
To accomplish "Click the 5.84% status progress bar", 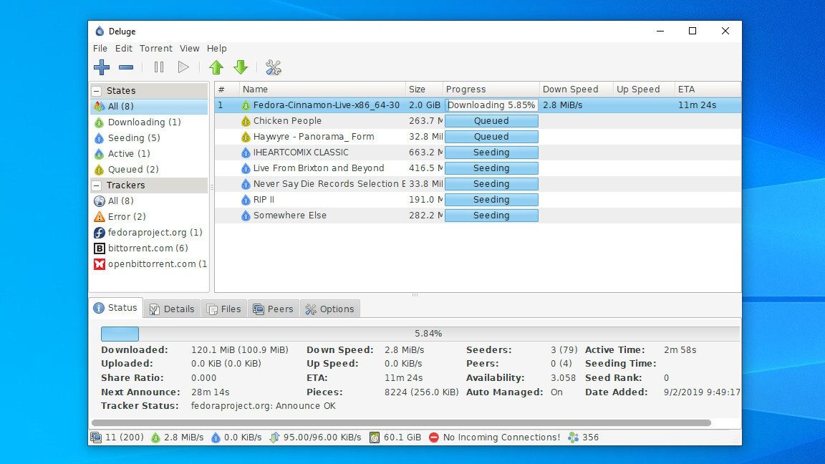I will click(x=420, y=334).
